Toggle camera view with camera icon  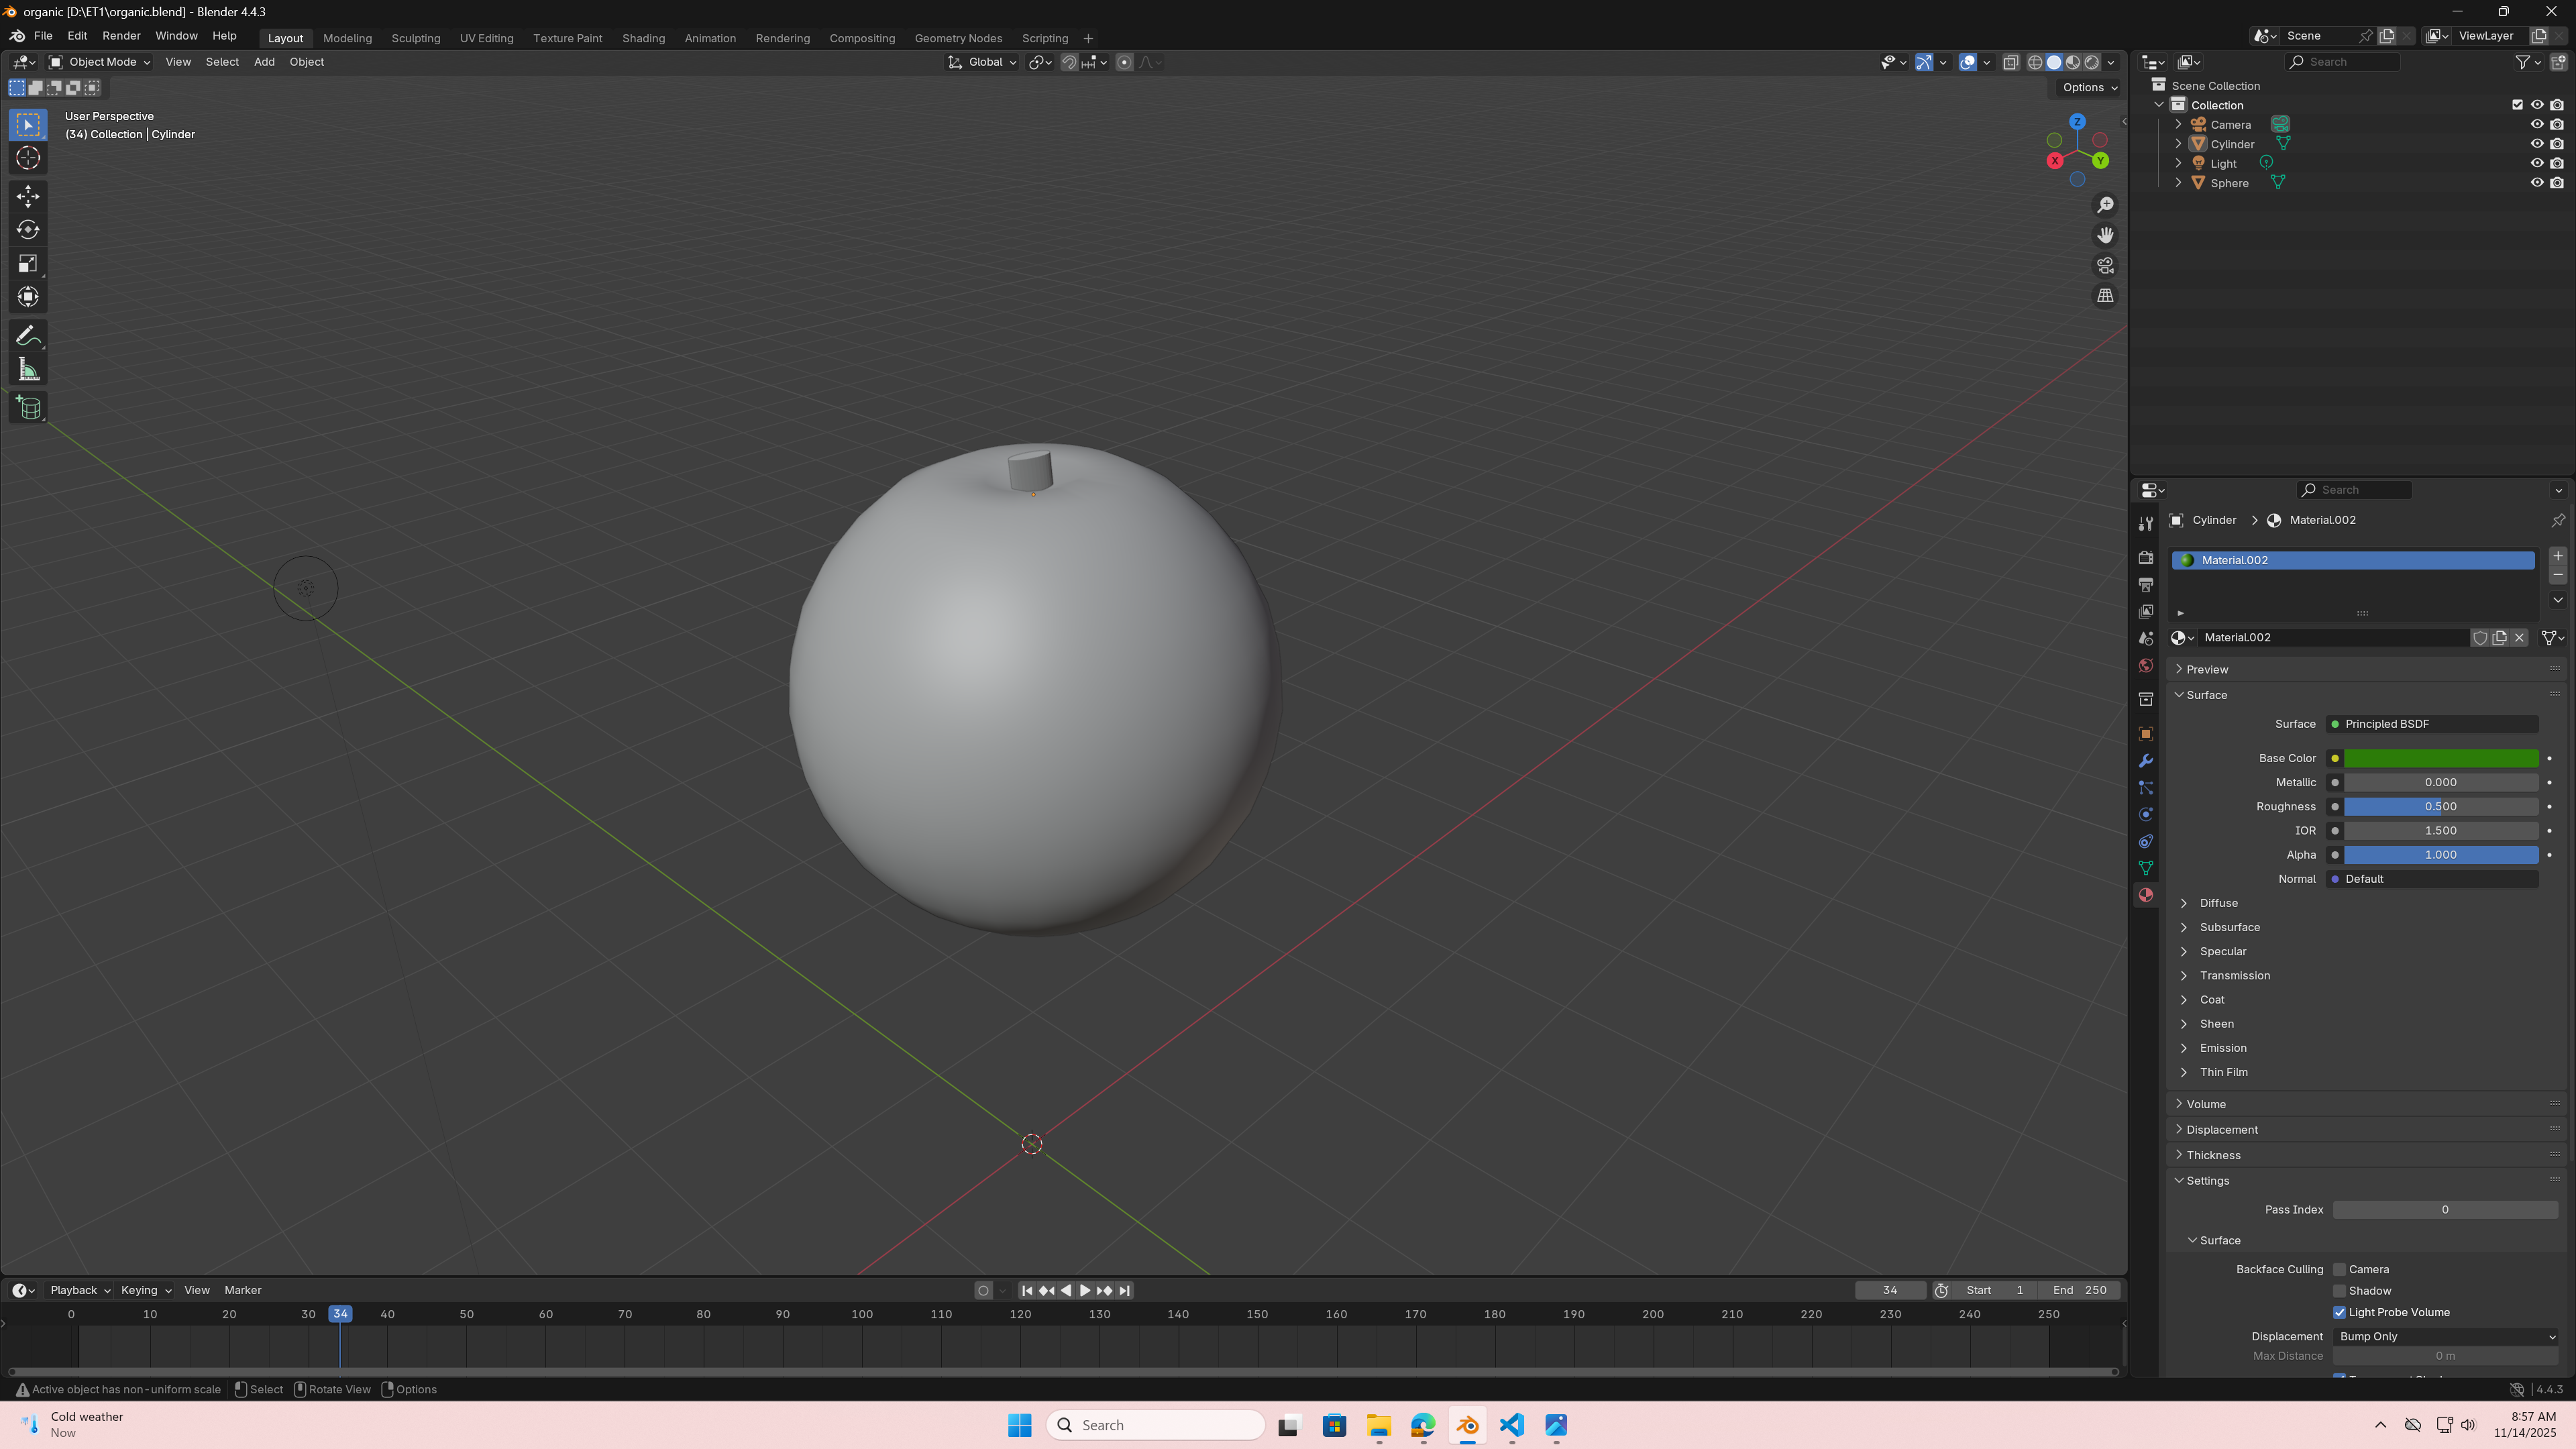tap(2105, 266)
